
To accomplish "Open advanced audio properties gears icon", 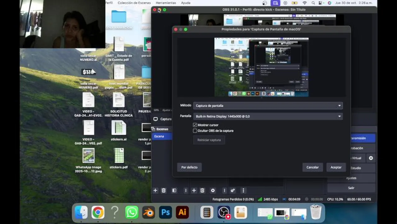I will click(x=233, y=190).
